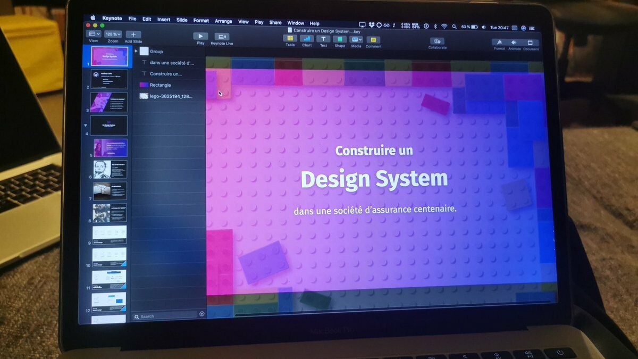The height and width of the screenshot is (359, 638).
Task: Open the Arrange menu
Action: tap(223, 21)
